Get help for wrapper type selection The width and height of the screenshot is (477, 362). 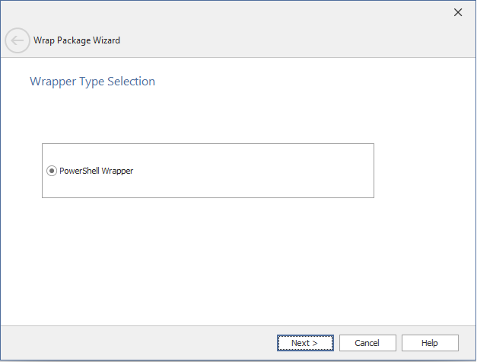point(430,343)
